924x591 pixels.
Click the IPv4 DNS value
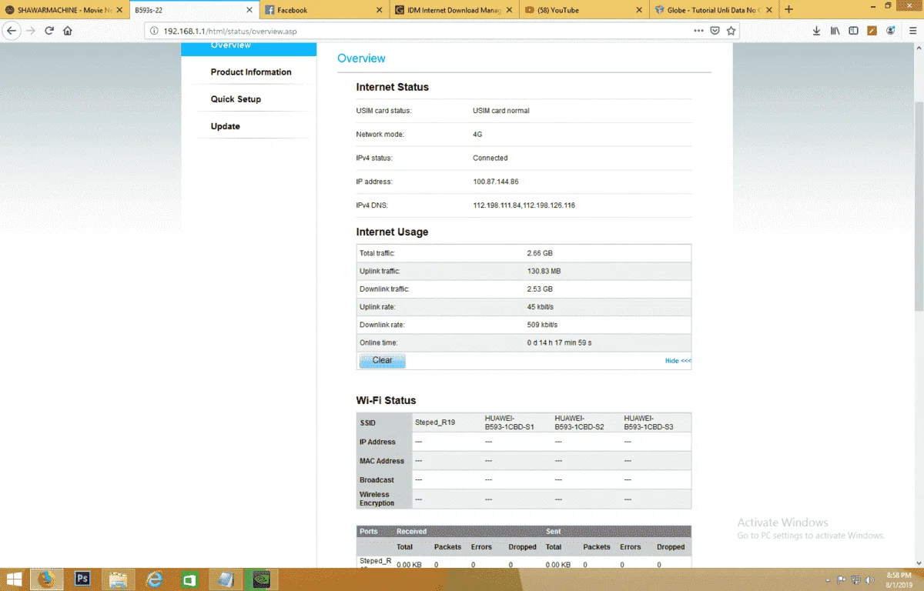click(x=524, y=205)
